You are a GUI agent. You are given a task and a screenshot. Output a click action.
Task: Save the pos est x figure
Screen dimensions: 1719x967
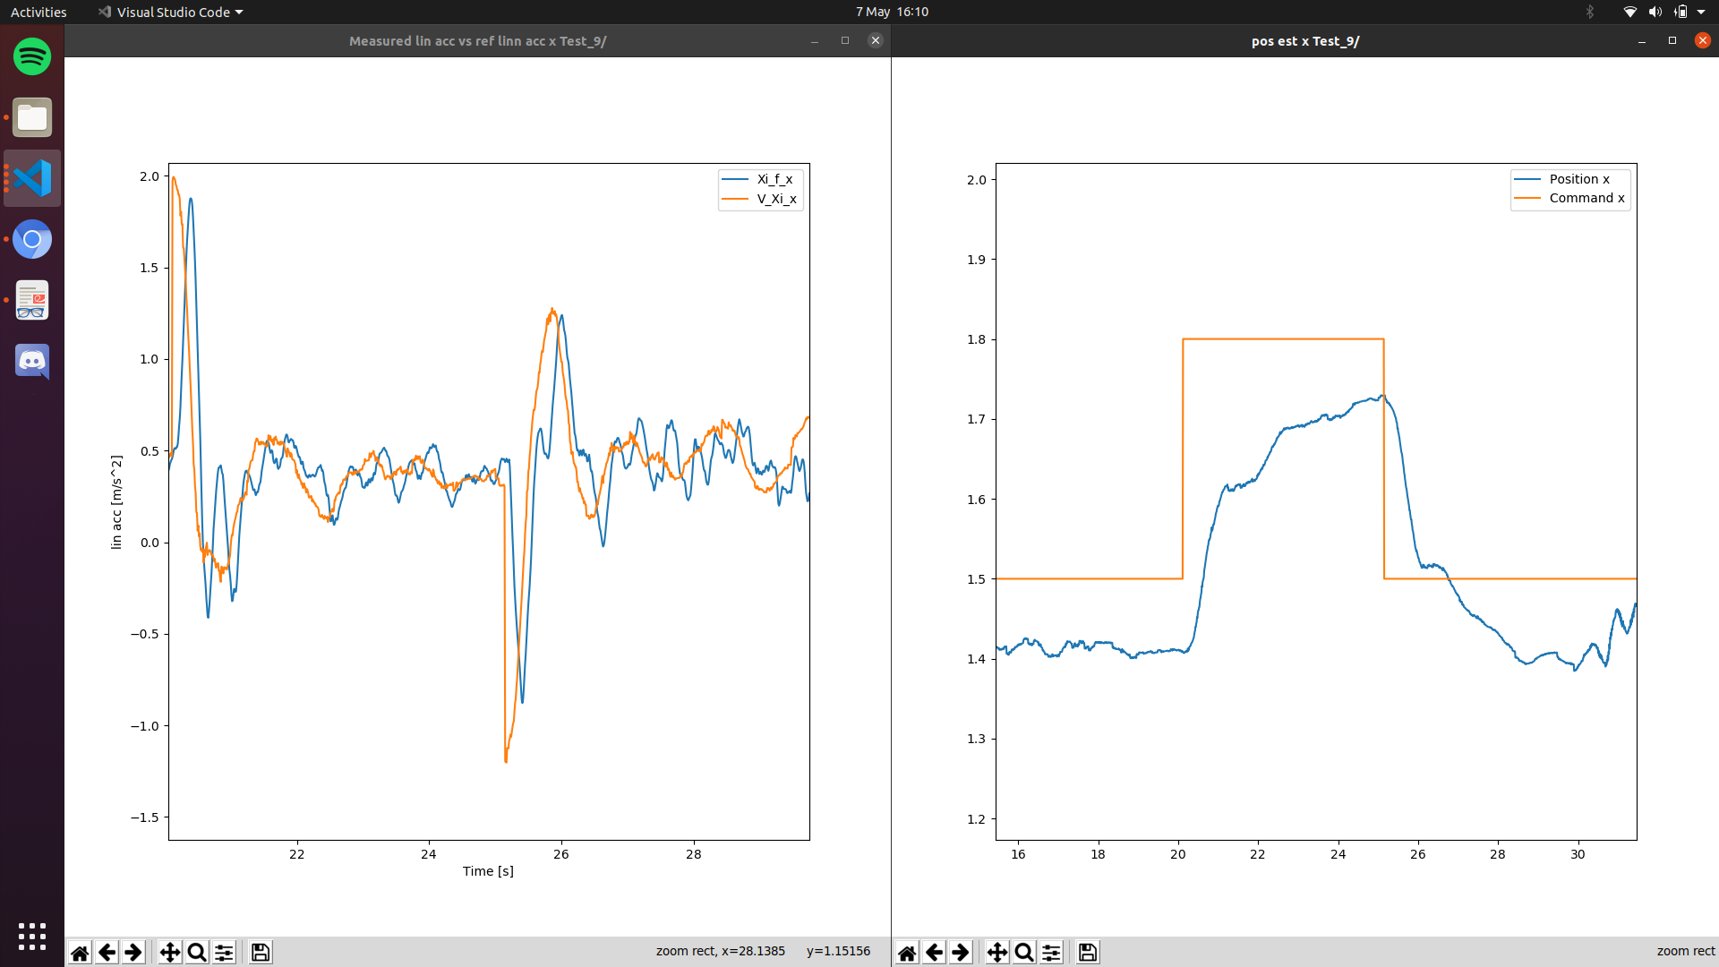(1088, 952)
